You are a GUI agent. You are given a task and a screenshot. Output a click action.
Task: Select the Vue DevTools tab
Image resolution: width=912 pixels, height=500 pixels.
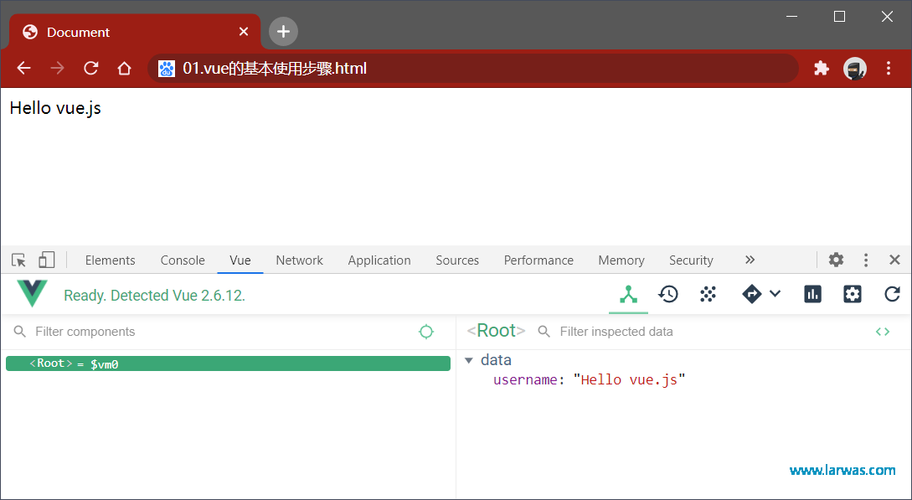click(240, 260)
